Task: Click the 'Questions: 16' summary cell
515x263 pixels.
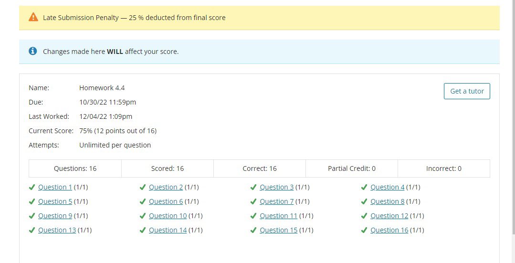Action: click(75, 168)
